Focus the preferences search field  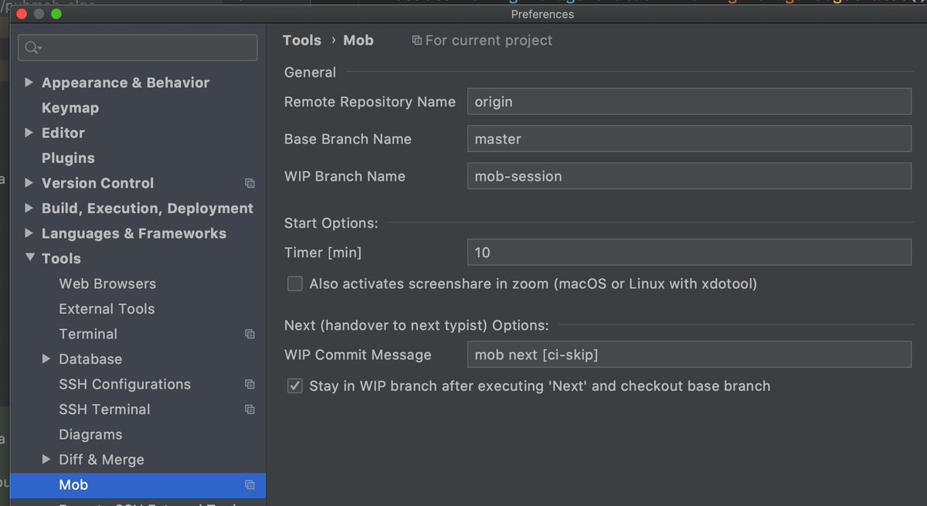pos(138,48)
